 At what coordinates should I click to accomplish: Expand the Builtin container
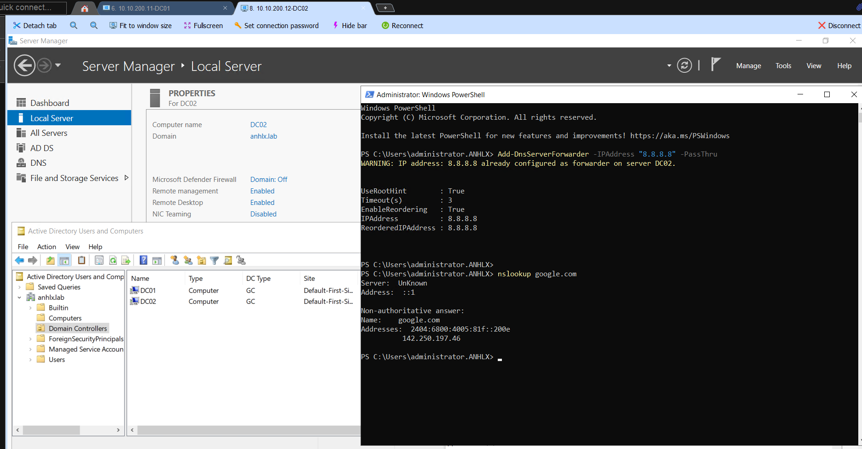(x=30, y=308)
